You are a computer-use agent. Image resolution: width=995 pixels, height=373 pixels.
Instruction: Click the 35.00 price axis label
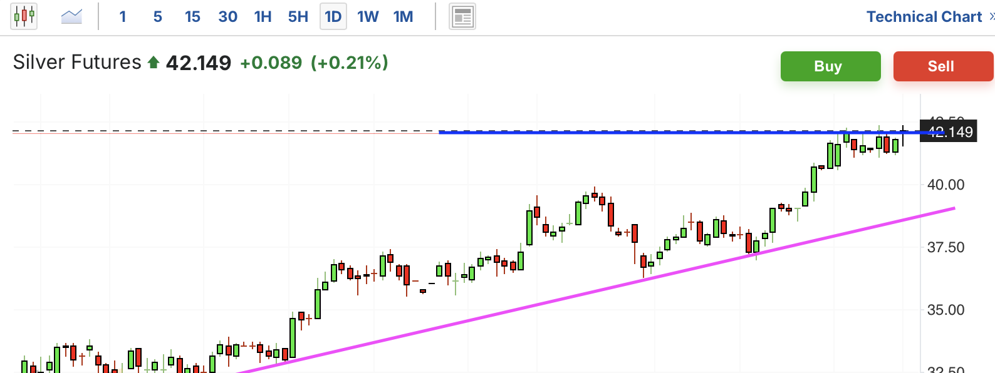946,310
